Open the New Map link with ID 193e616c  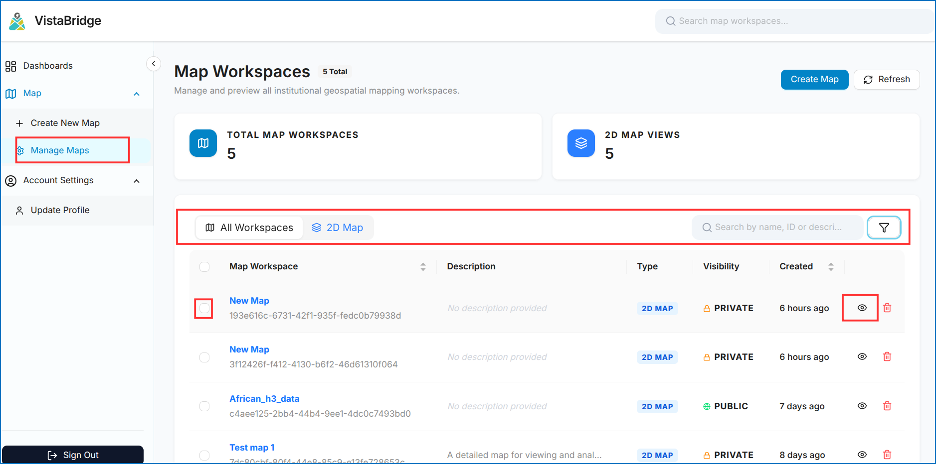(249, 301)
